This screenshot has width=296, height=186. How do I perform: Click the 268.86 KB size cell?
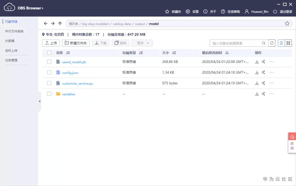(170, 62)
